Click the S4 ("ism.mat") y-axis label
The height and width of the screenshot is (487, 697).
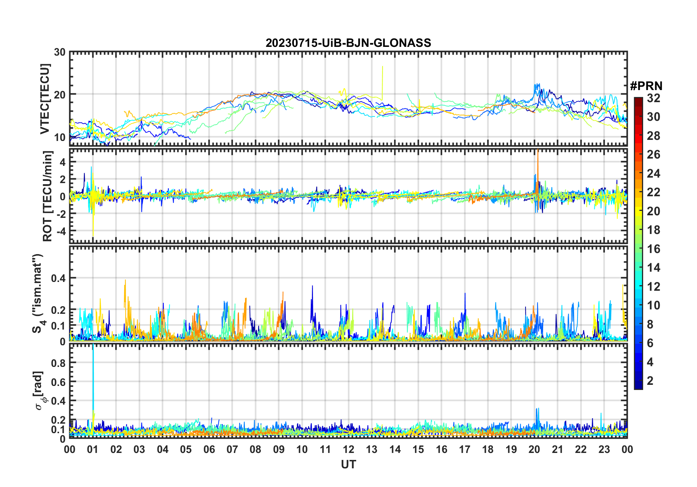[38, 294]
